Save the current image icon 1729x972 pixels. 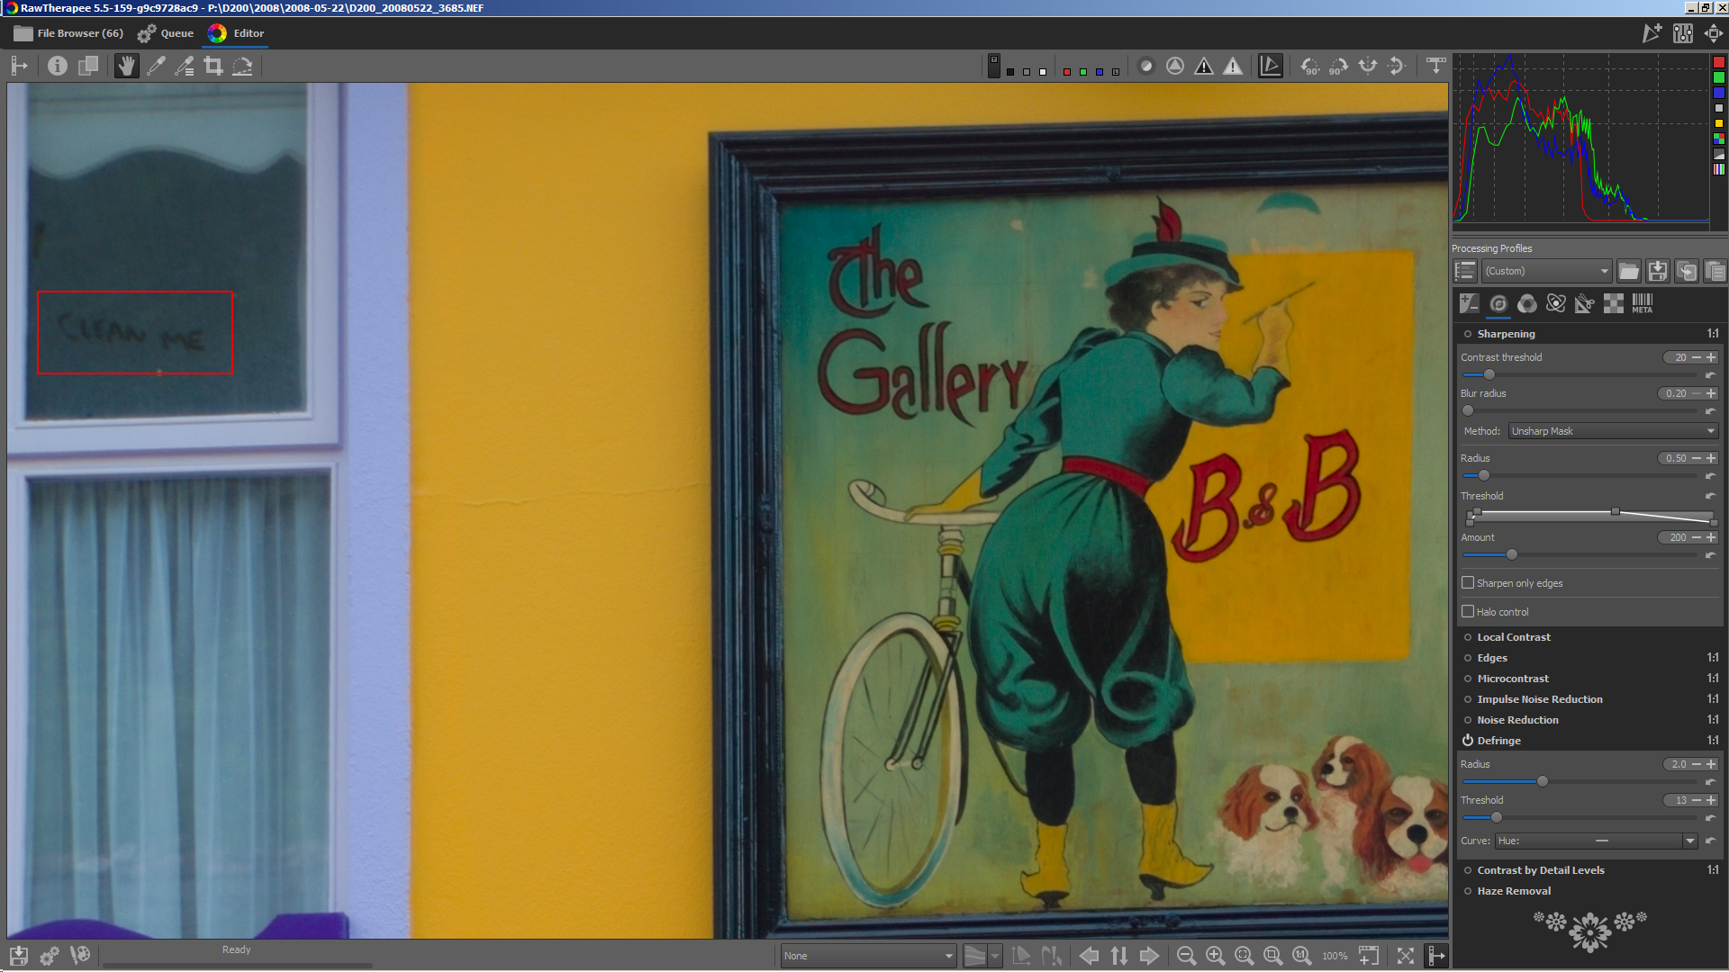tap(19, 956)
